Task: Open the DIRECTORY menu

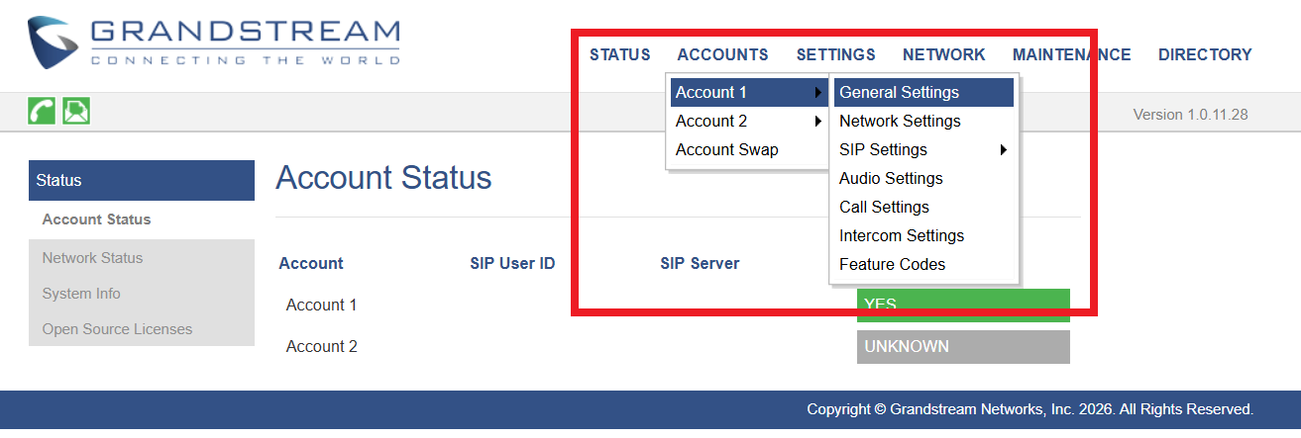Action: [x=1205, y=55]
